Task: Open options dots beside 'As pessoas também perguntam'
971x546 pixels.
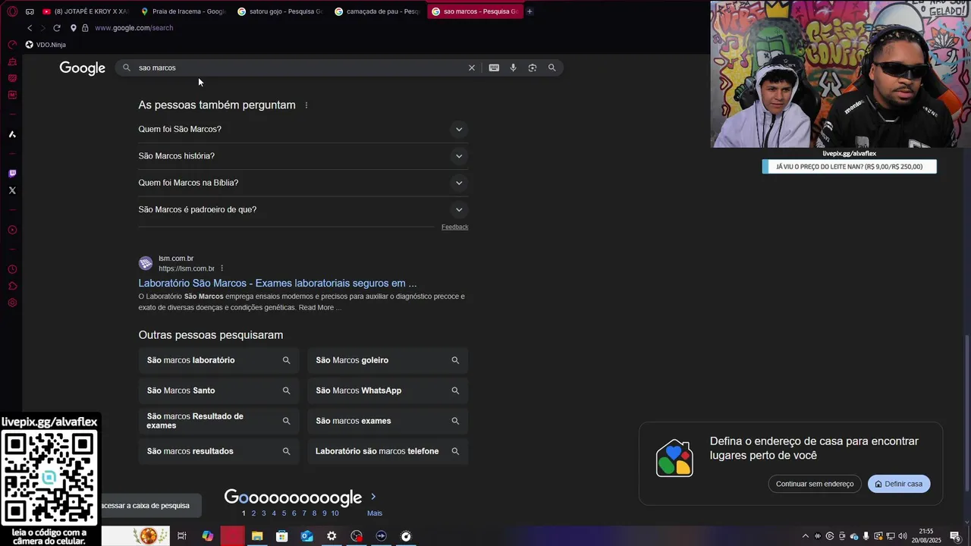Action: 306,105
